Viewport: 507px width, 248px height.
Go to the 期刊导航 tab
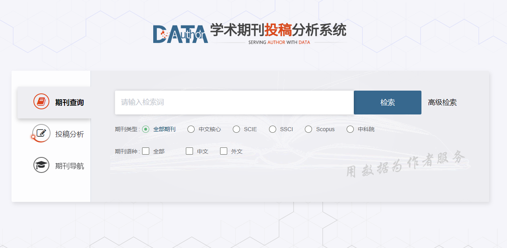(x=69, y=166)
